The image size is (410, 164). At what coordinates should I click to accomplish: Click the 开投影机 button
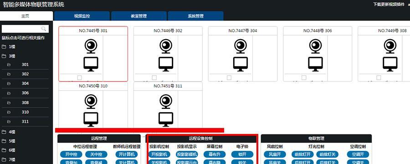pyautogui.click(x=159, y=154)
